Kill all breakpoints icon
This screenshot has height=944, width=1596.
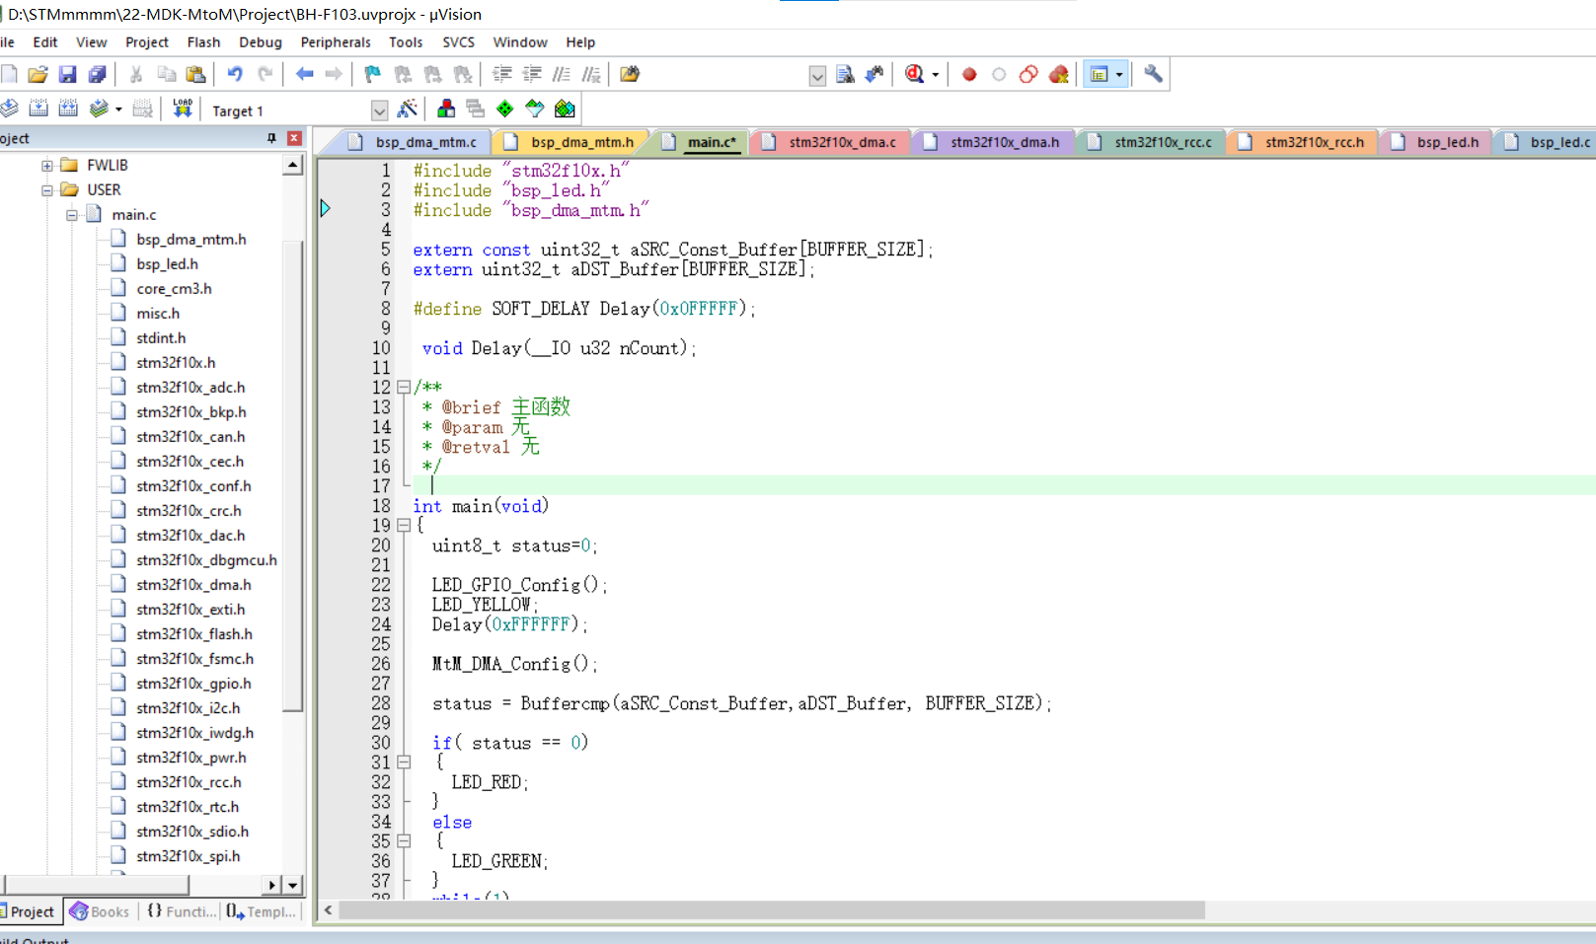[x=1058, y=74]
